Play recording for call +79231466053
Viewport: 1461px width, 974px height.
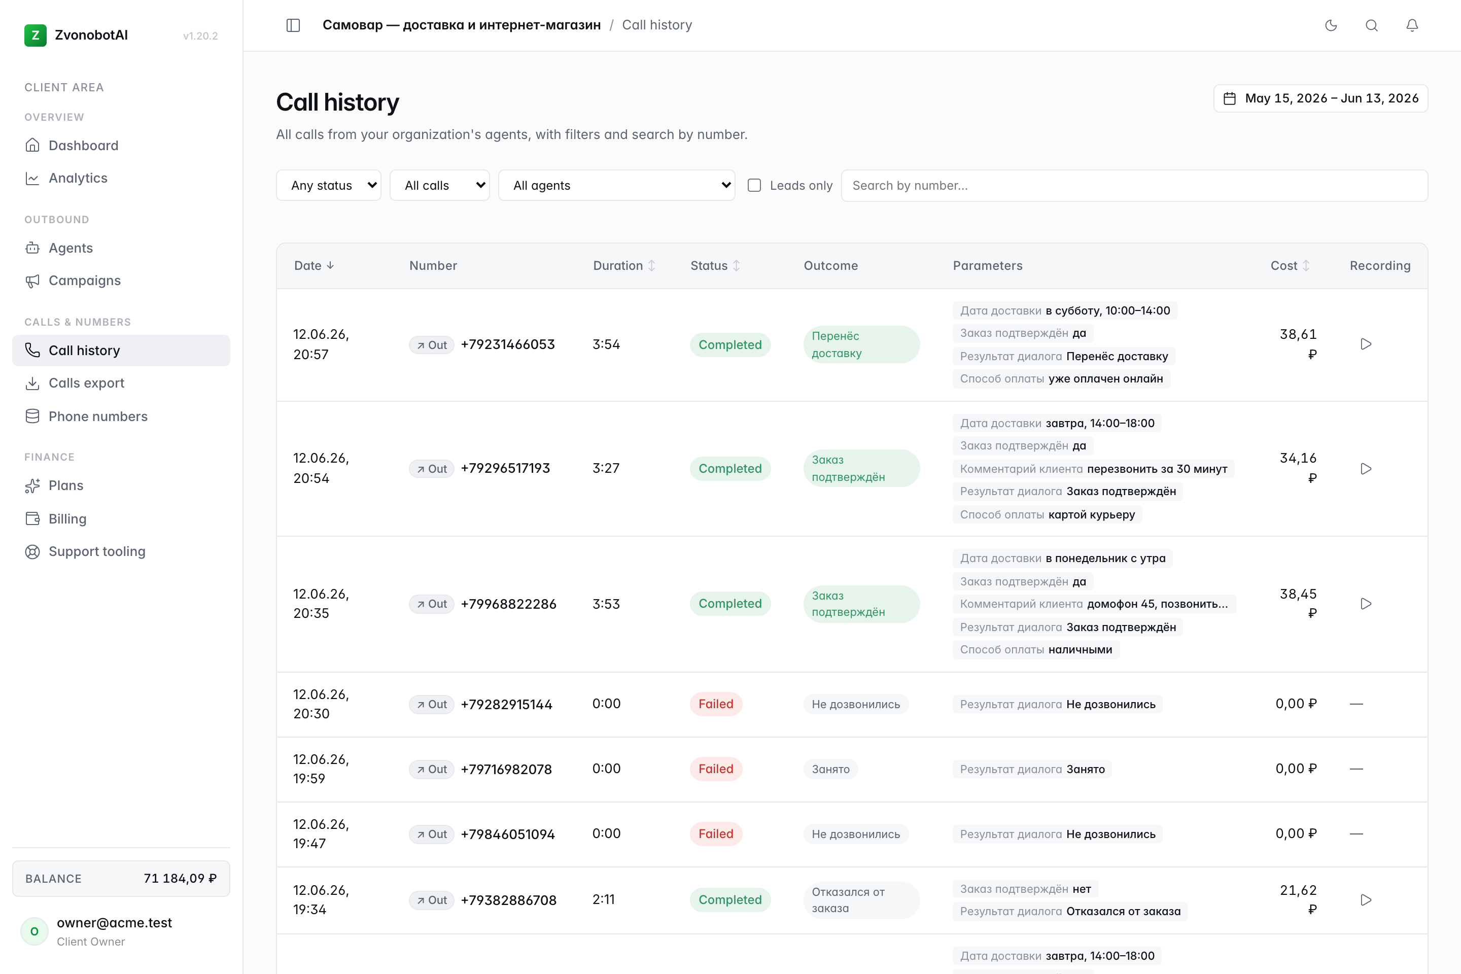point(1366,344)
